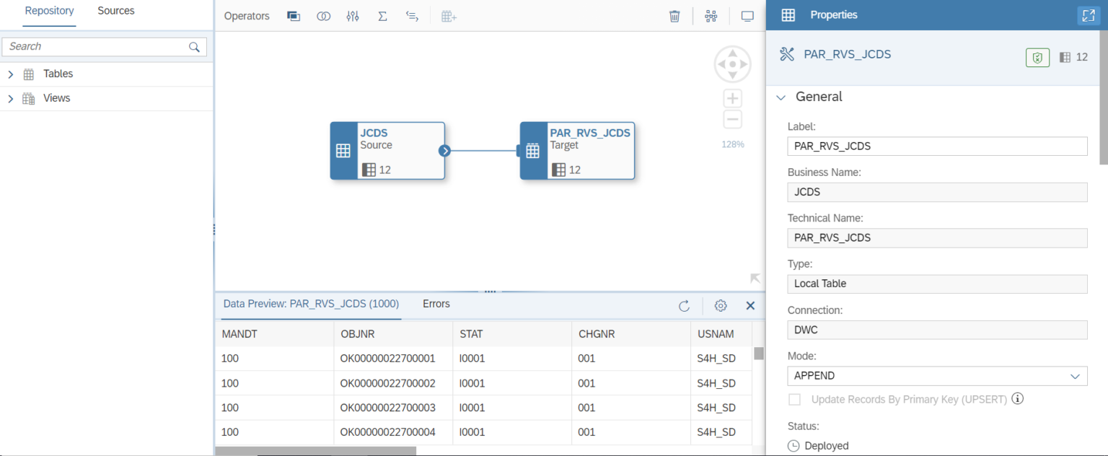This screenshot has width=1108, height=456.
Task: Open the Errors tab
Action: click(436, 304)
